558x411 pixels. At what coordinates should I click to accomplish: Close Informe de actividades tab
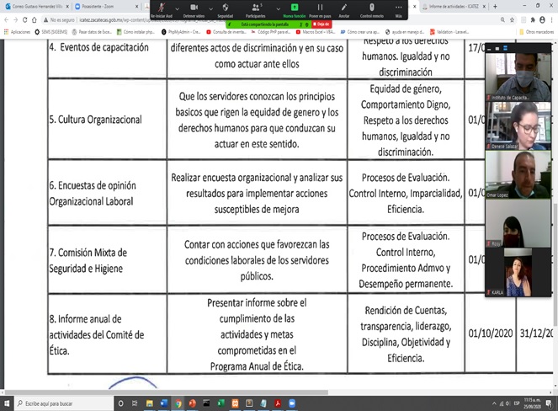point(485,7)
